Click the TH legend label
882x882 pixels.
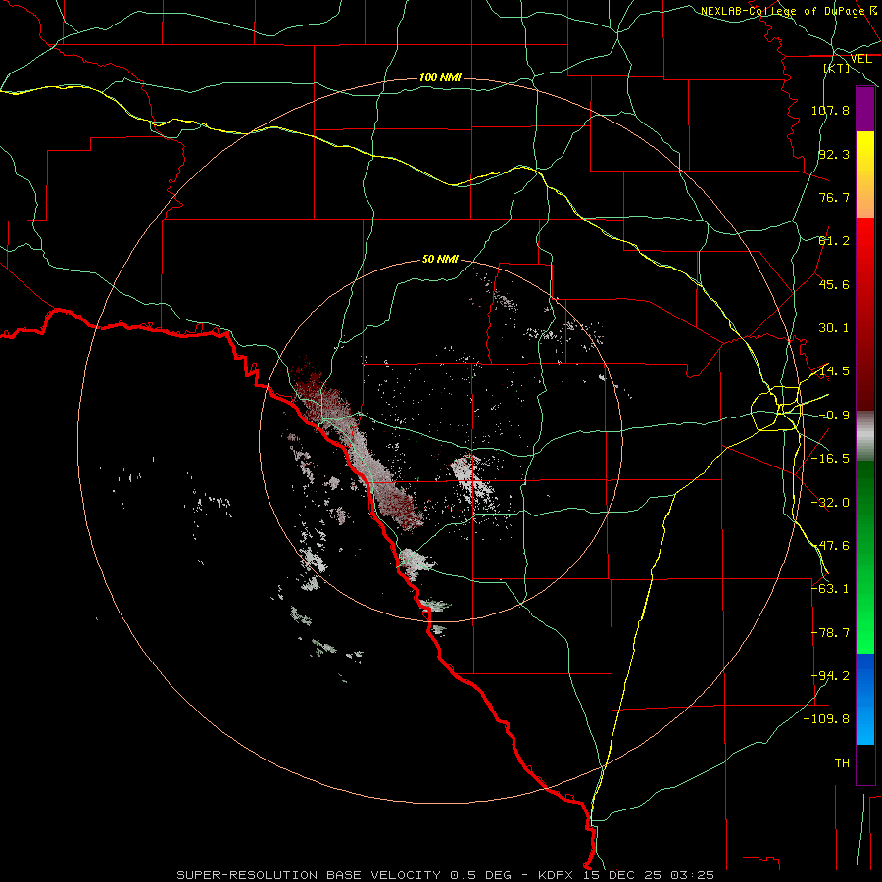pos(842,763)
